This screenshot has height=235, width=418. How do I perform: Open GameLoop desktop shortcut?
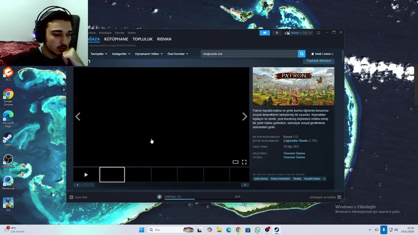(x=8, y=183)
